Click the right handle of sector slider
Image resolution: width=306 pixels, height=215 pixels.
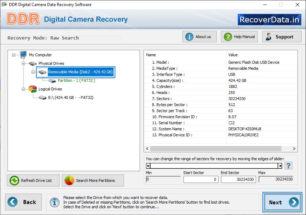[x=280, y=166]
